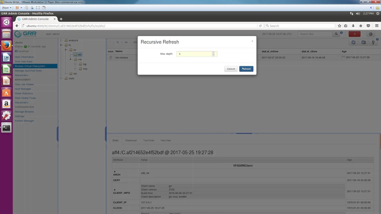Click the GRR search magnifier button
The width and height of the screenshot is (381, 214).
[x=336, y=34]
